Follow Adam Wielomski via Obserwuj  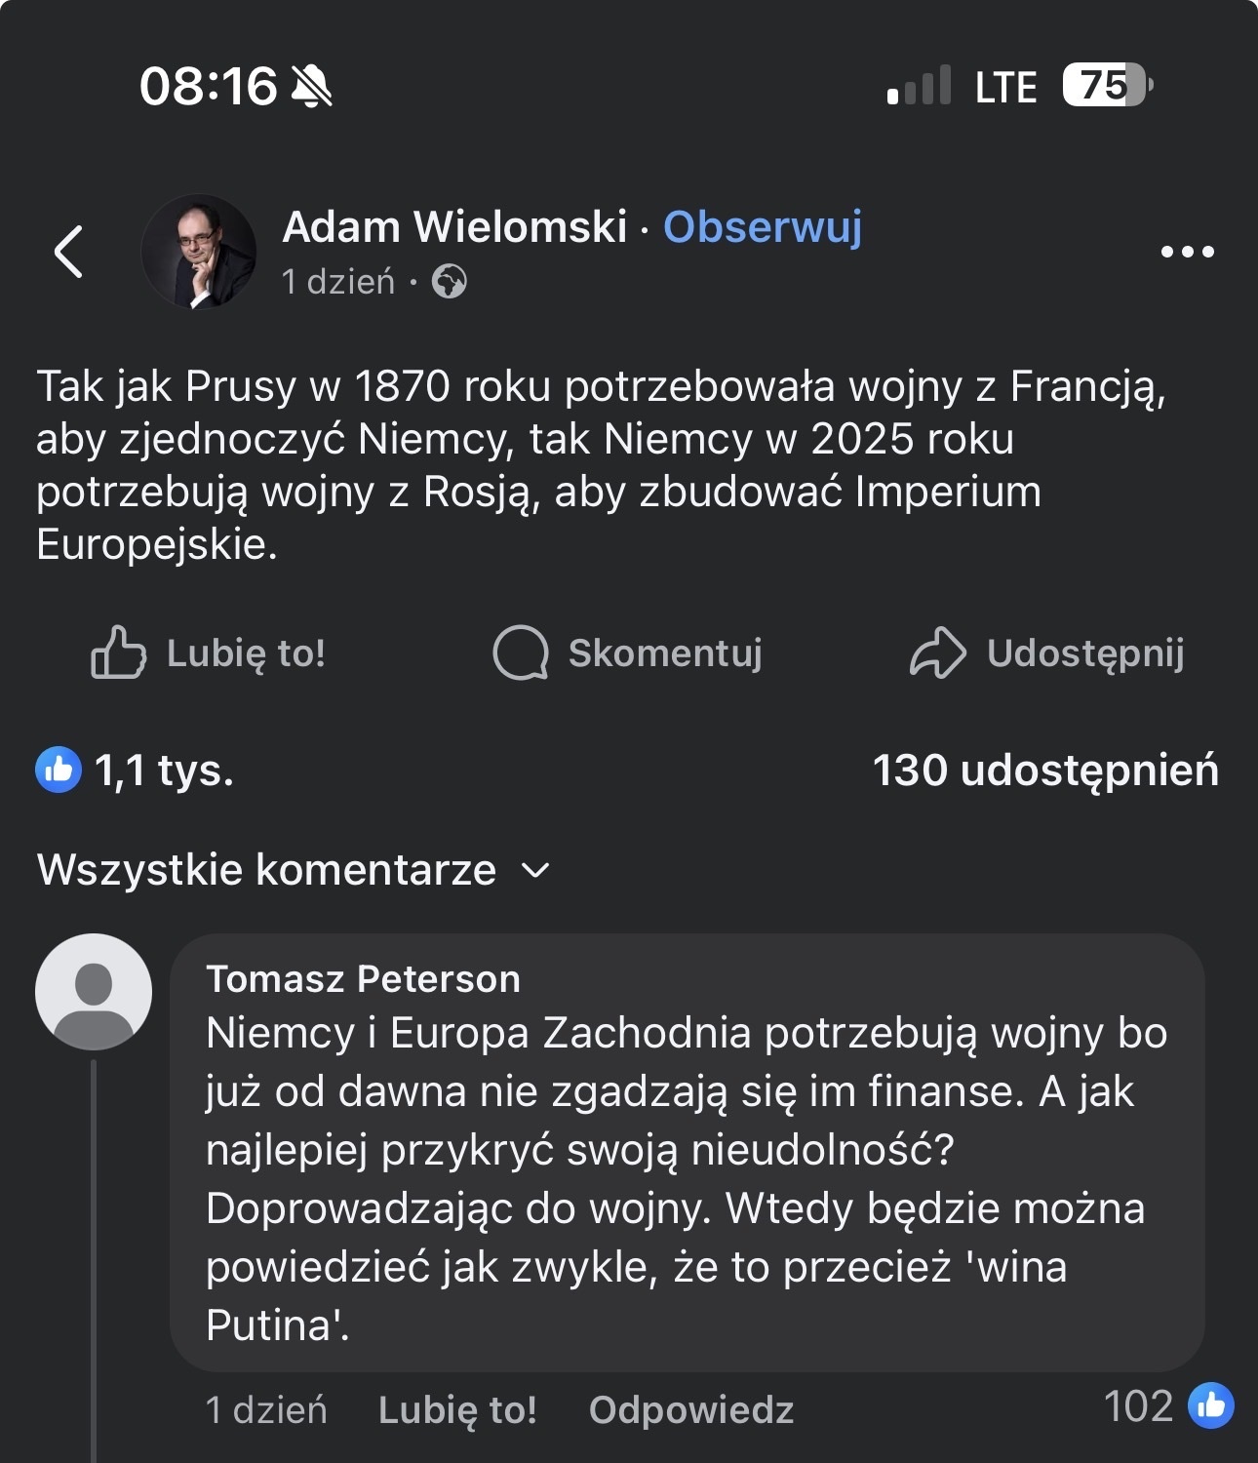762,227
